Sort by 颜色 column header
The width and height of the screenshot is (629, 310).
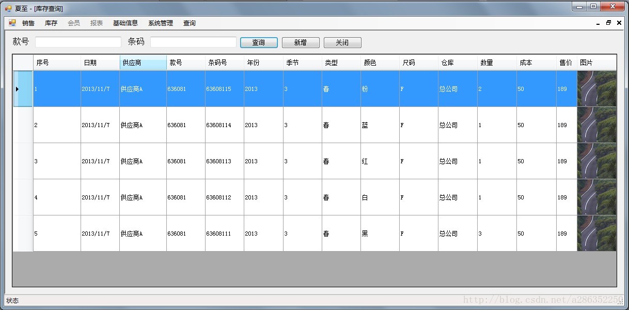pos(380,63)
